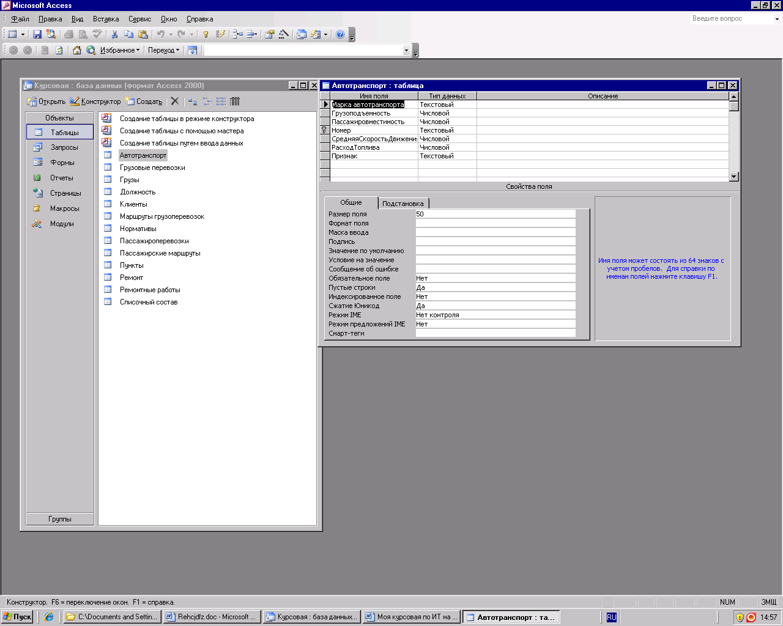Open the Сервис menu
Screen dimensions: 783x626
pyautogui.click(x=139, y=19)
